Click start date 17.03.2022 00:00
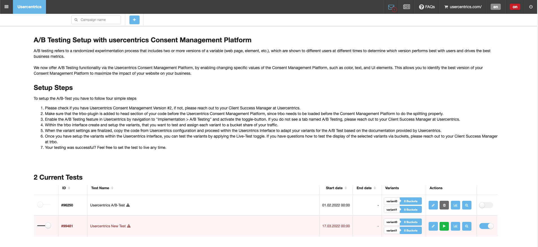Viewport: 538px width, 247px height. click(x=336, y=226)
